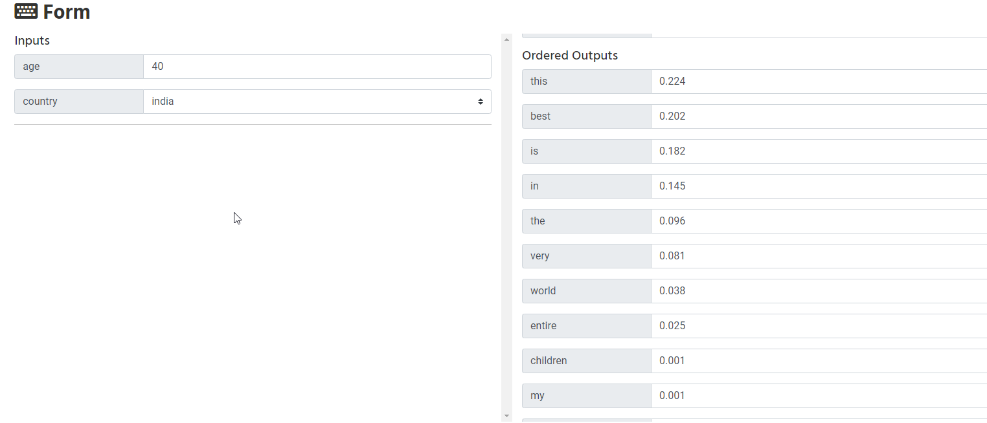
Task: Click the scrollbar down arrow
Action: pos(506,416)
